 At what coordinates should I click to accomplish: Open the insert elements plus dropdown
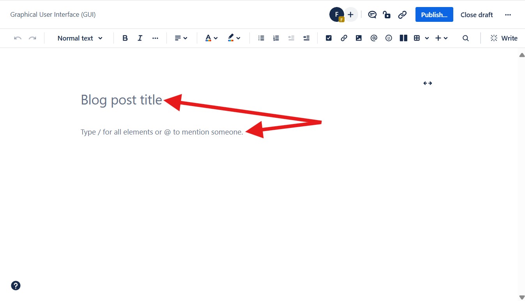click(x=441, y=38)
